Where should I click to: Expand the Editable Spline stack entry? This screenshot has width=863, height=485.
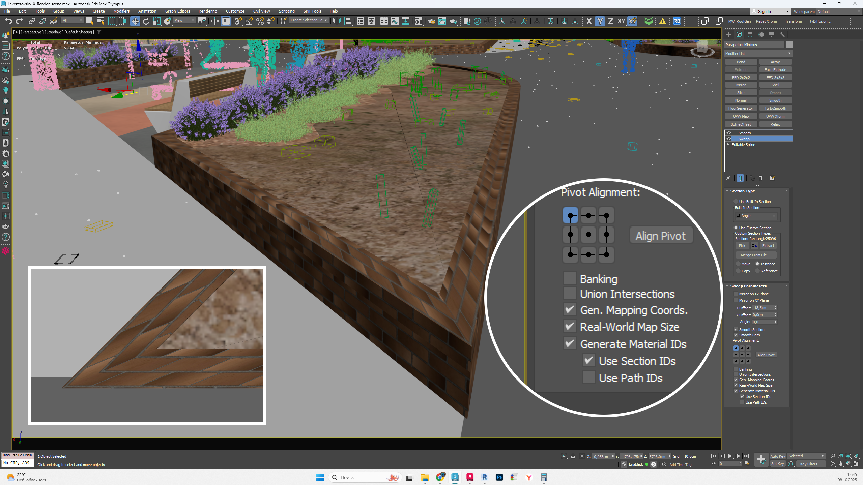[x=728, y=145]
